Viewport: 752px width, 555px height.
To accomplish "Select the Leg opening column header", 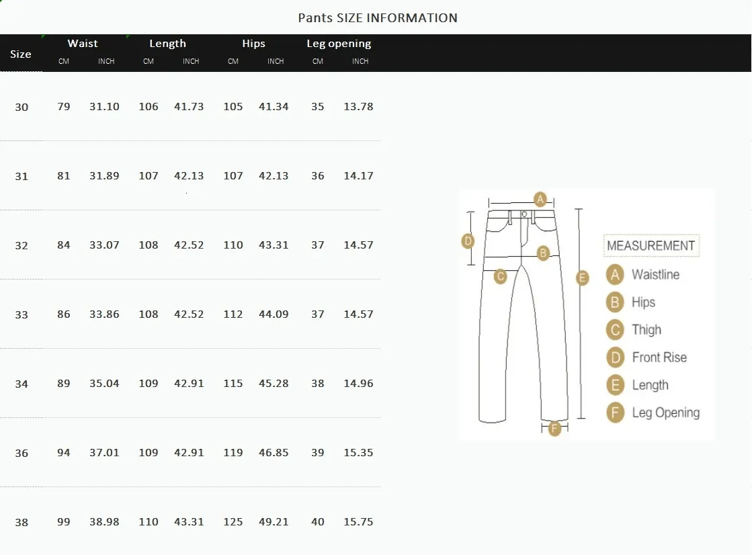I will (x=339, y=44).
